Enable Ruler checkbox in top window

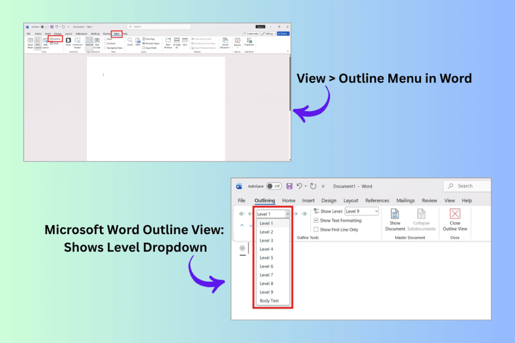point(106,39)
